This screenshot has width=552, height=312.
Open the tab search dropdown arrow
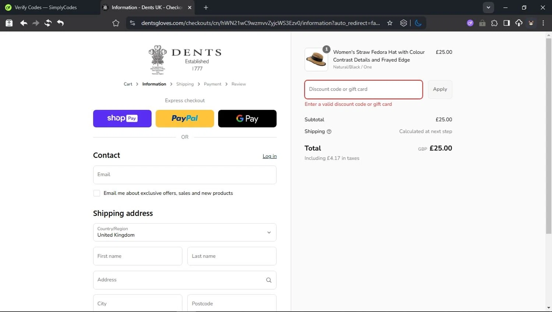488,7
